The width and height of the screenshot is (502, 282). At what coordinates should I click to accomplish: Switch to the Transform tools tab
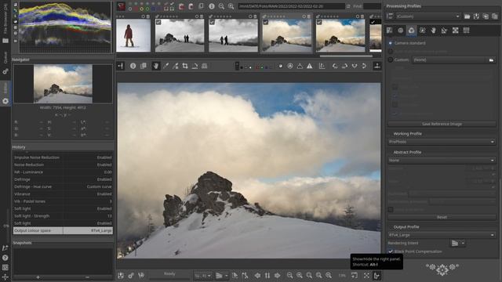(x=444, y=31)
